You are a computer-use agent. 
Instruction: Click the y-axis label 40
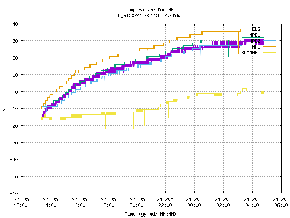(15, 24)
